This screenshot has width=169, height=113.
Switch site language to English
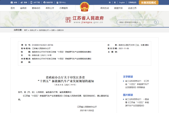coord(122,3)
